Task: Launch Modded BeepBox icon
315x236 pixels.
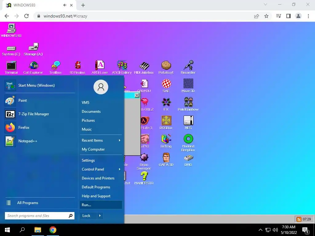Action: 188,143
